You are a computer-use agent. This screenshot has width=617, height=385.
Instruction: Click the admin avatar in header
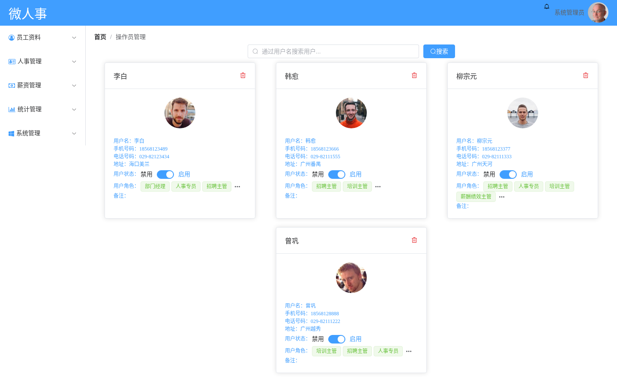(x=598, y=13)
